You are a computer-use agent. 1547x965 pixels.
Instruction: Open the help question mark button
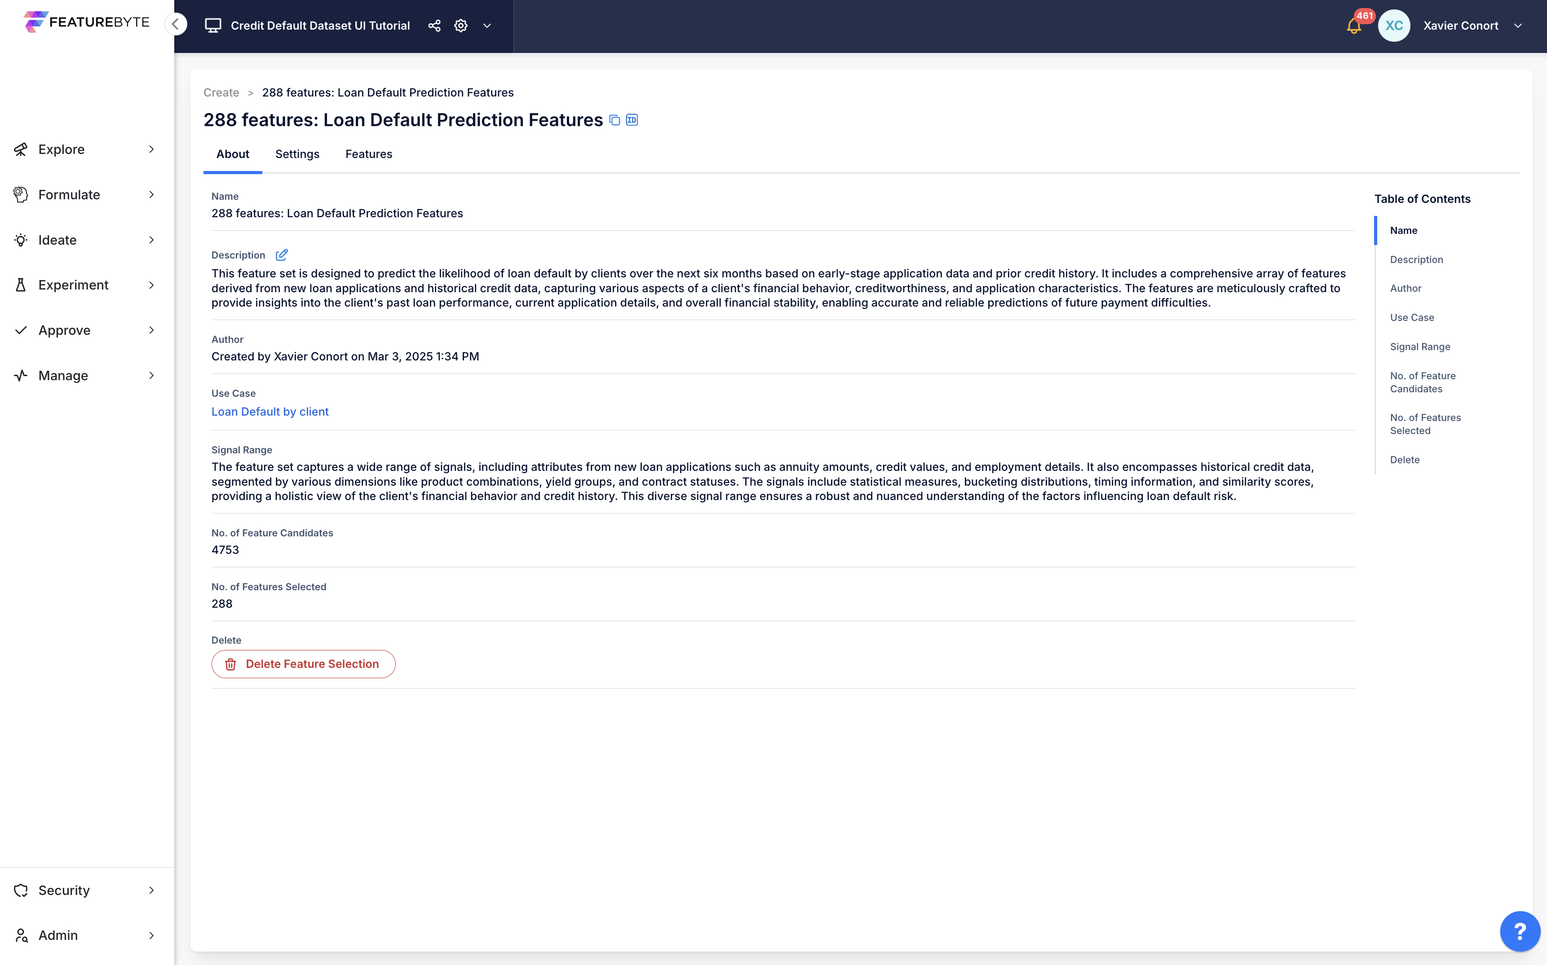click(1520, 931)
